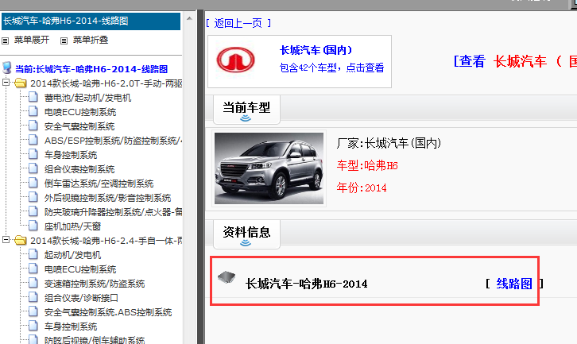Click the page icon beside 蓄电池/起动机/发电机
Image resolution: width=577 pixels, height=344 pixels.
click(x=33, y=97)
